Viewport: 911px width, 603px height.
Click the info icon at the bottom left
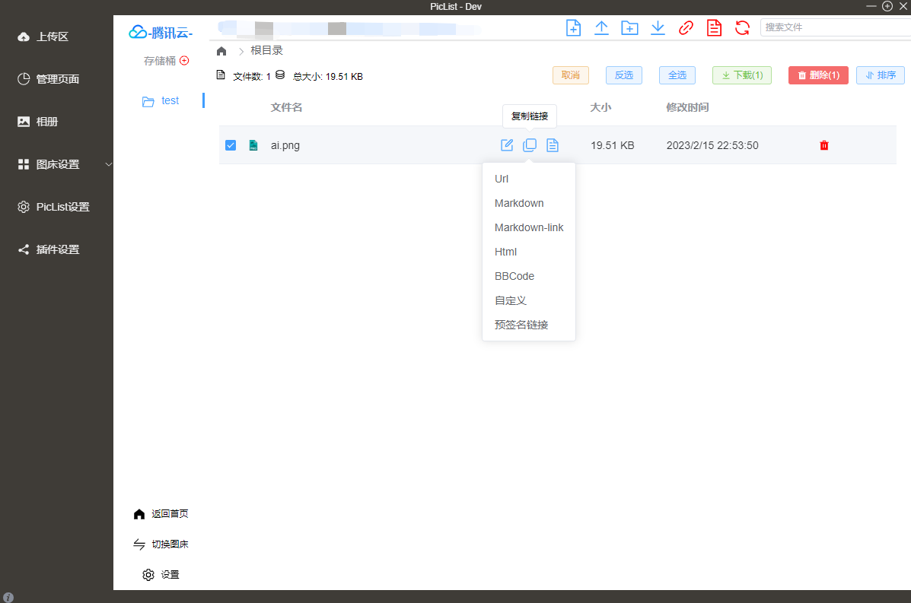8,597
